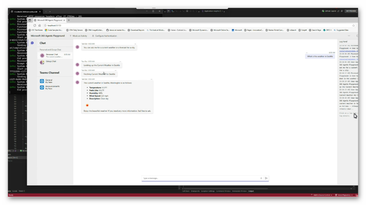Viewport: 366px width, 205px height.
Task: Click the What is the weather in Seattle message
Action: tap(320, 56)
